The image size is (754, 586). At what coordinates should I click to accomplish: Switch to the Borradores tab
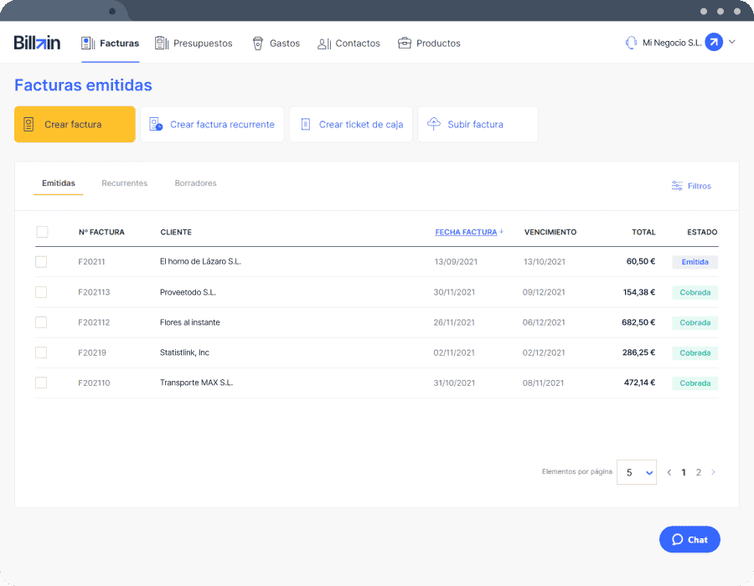pyautogui.click(x=195, y=183)
